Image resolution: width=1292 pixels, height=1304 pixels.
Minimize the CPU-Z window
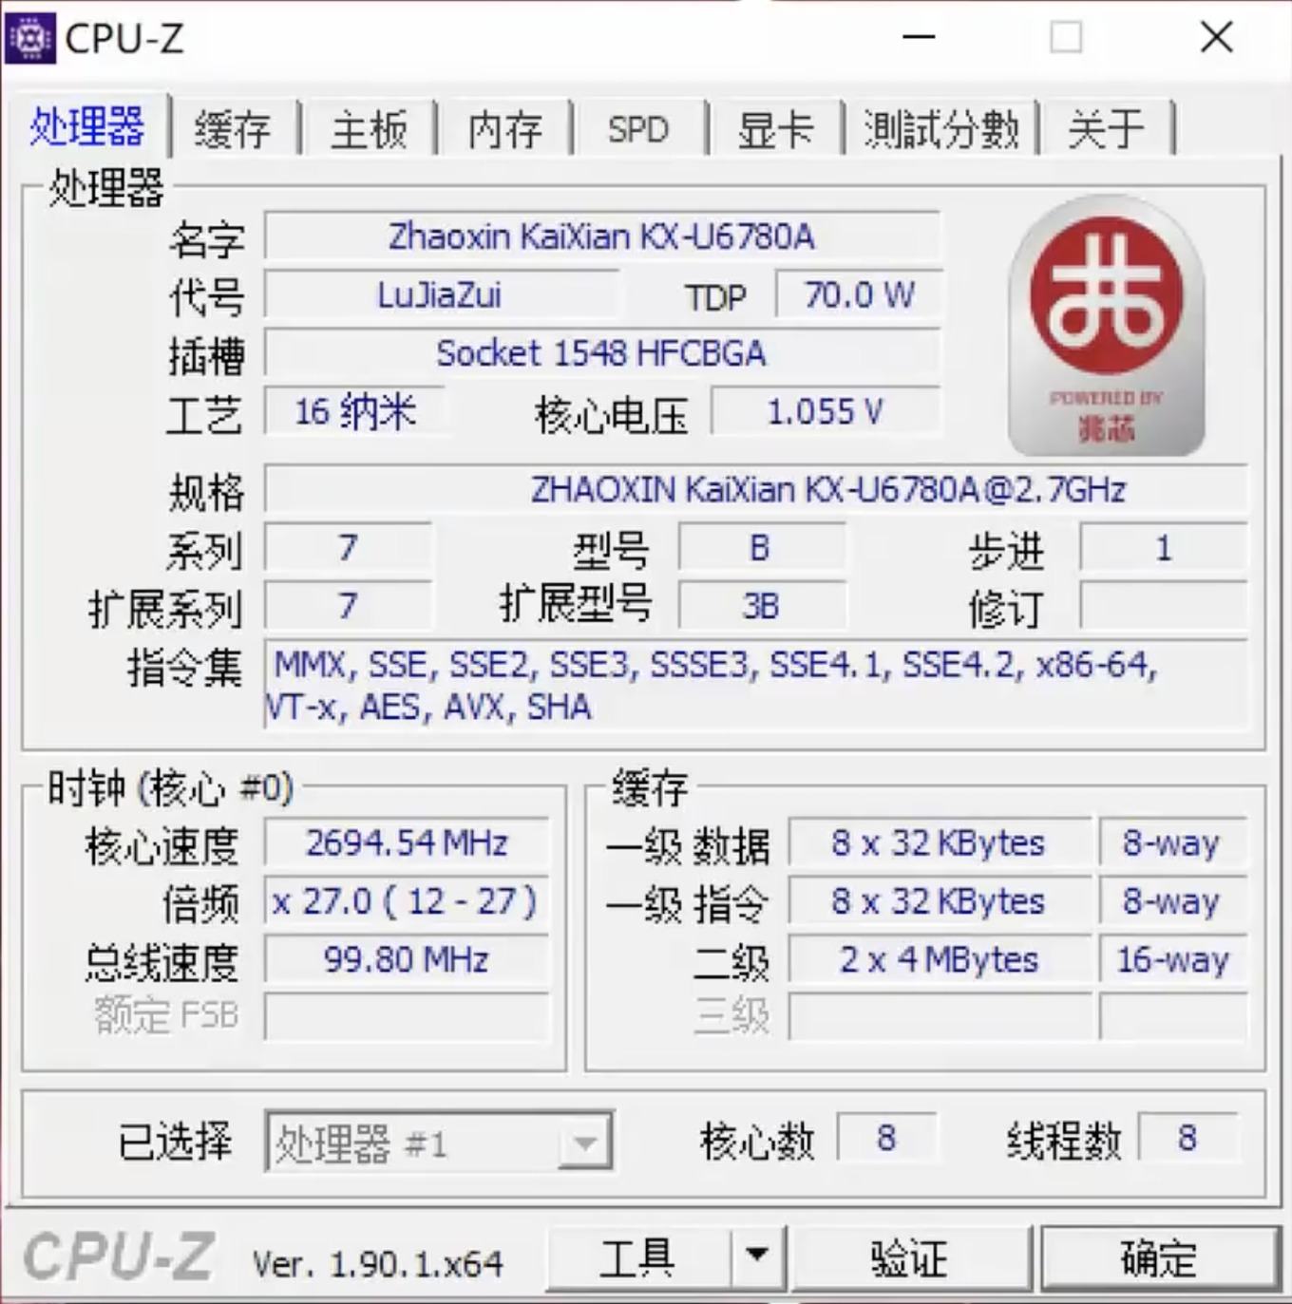[919, 38]
